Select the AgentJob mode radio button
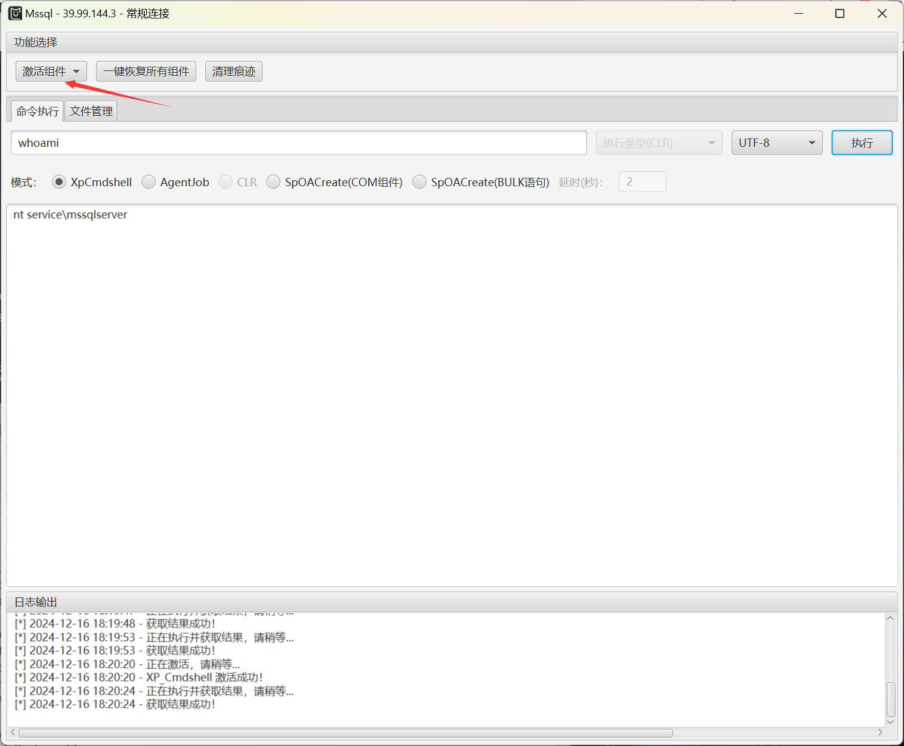The width and height of the screenshot is (904, 746). tap(149, 182)
